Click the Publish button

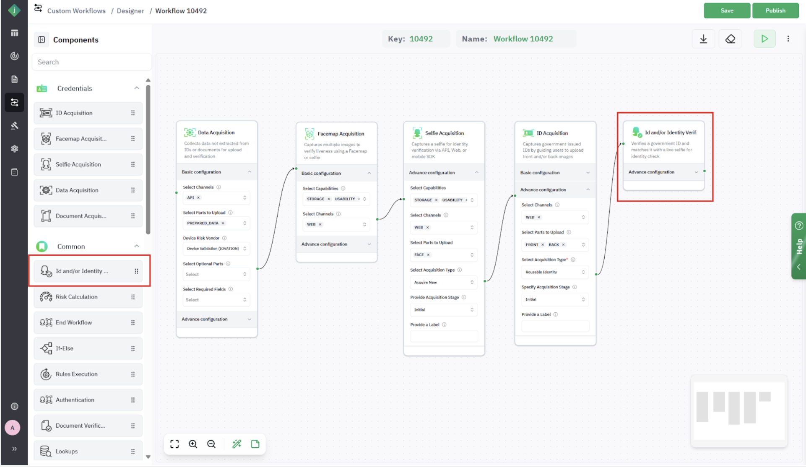[x=775, y=10]
